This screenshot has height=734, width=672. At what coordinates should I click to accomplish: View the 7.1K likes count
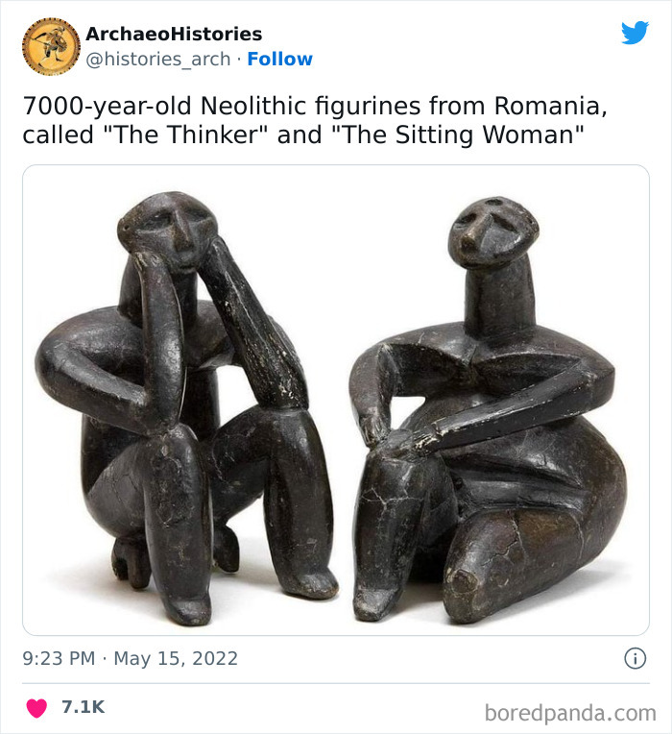click(83, 707)
